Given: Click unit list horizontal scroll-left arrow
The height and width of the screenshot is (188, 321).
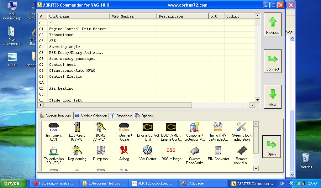Looking at the screenshot, I should [40, 105].
